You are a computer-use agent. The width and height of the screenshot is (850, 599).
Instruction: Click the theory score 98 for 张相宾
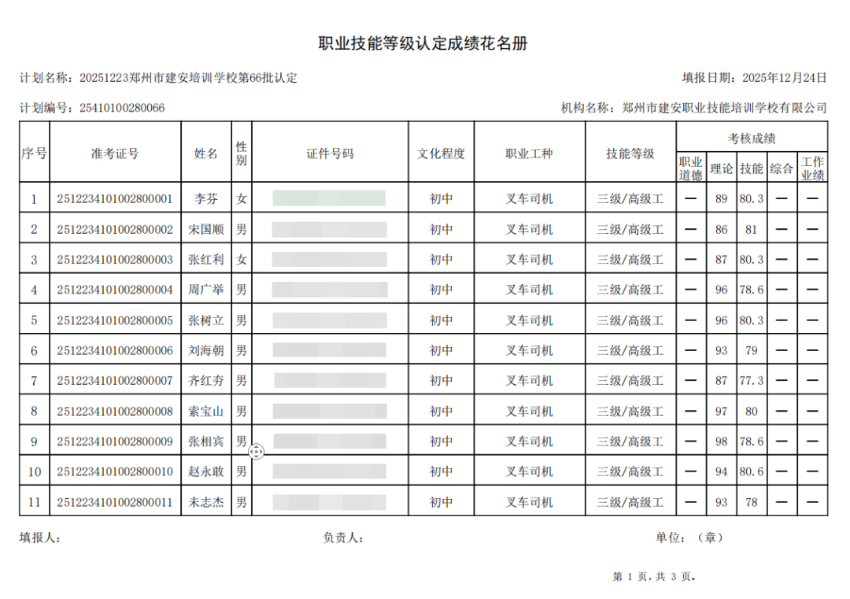coord(721,442)
